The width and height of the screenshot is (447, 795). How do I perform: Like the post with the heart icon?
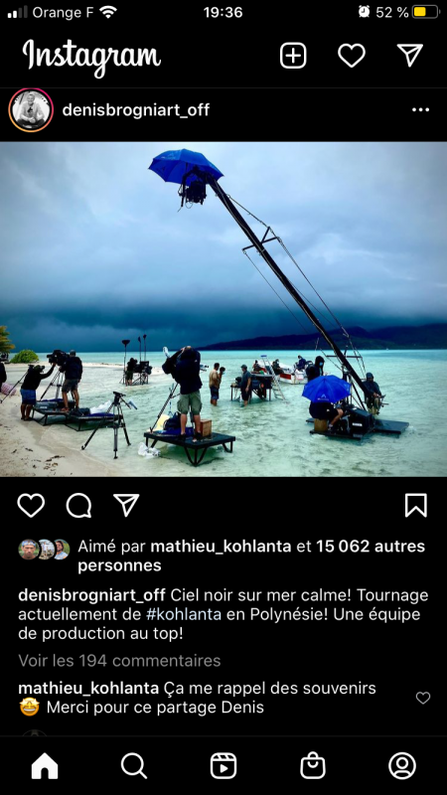pyautogui.click(x=31, y=506)
